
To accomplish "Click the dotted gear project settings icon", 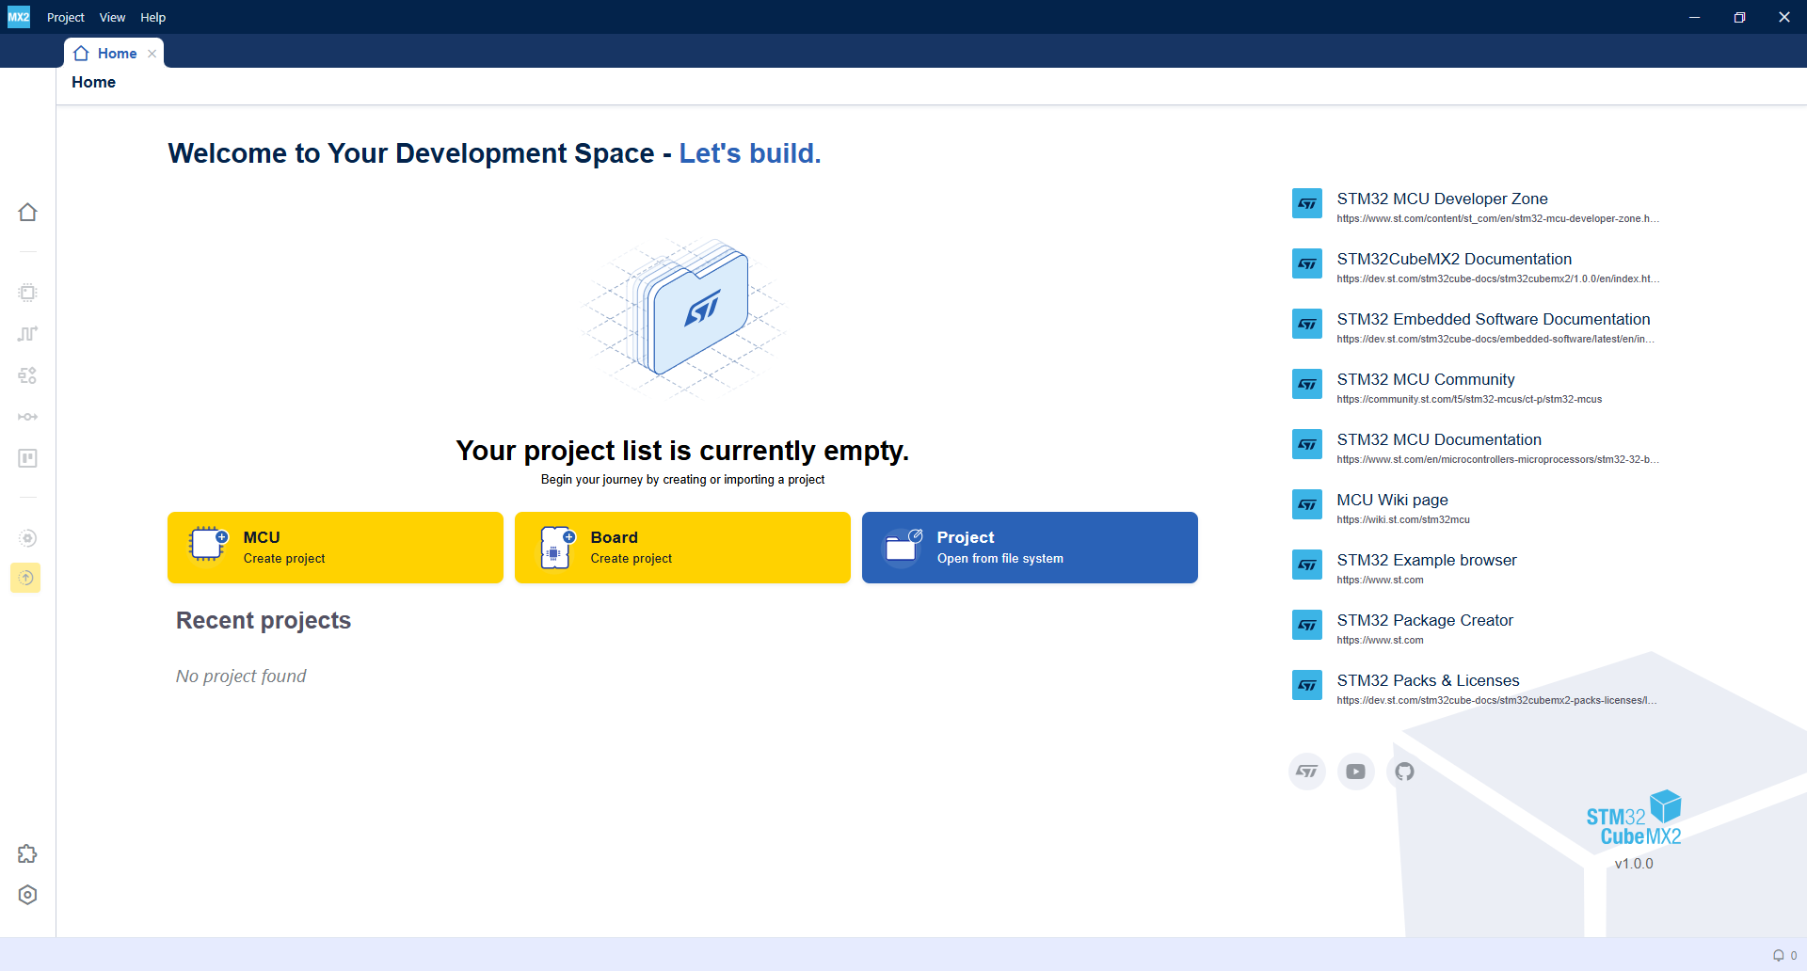I will (27, 538).
